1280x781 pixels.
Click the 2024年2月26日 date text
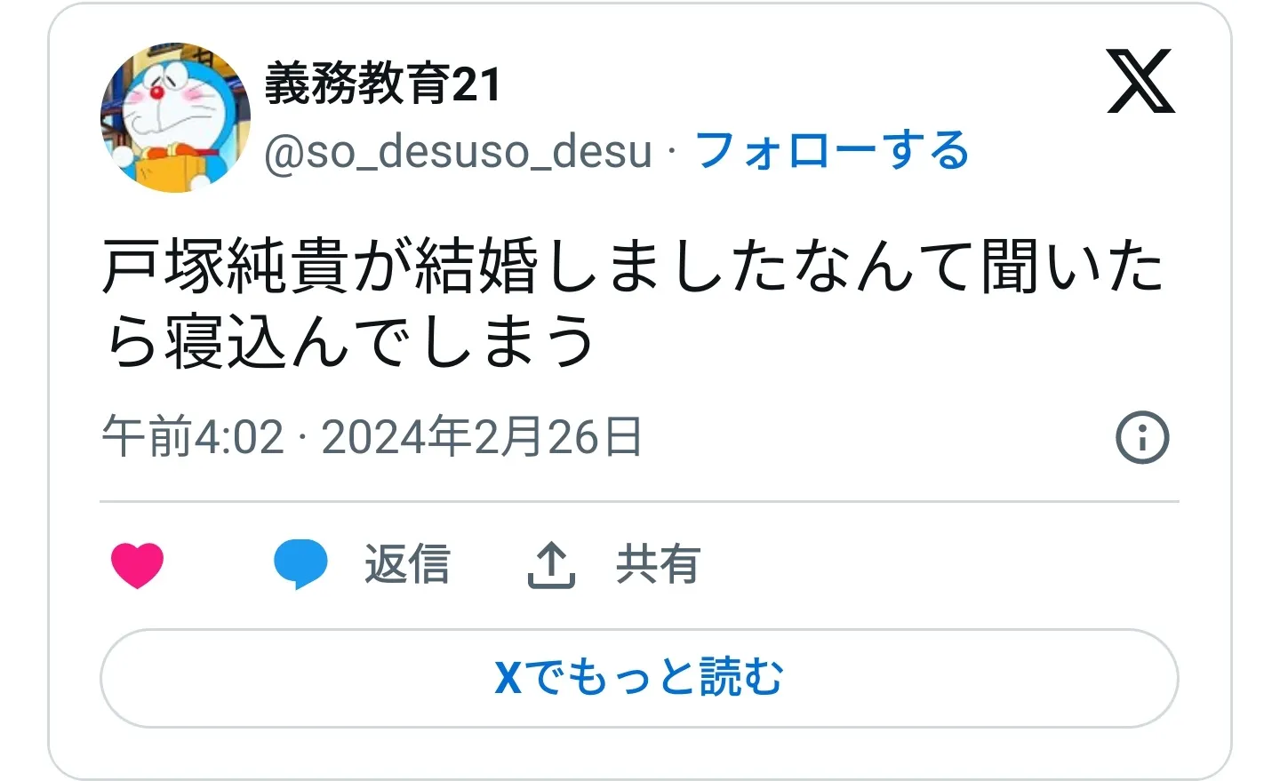pos(482,437)
